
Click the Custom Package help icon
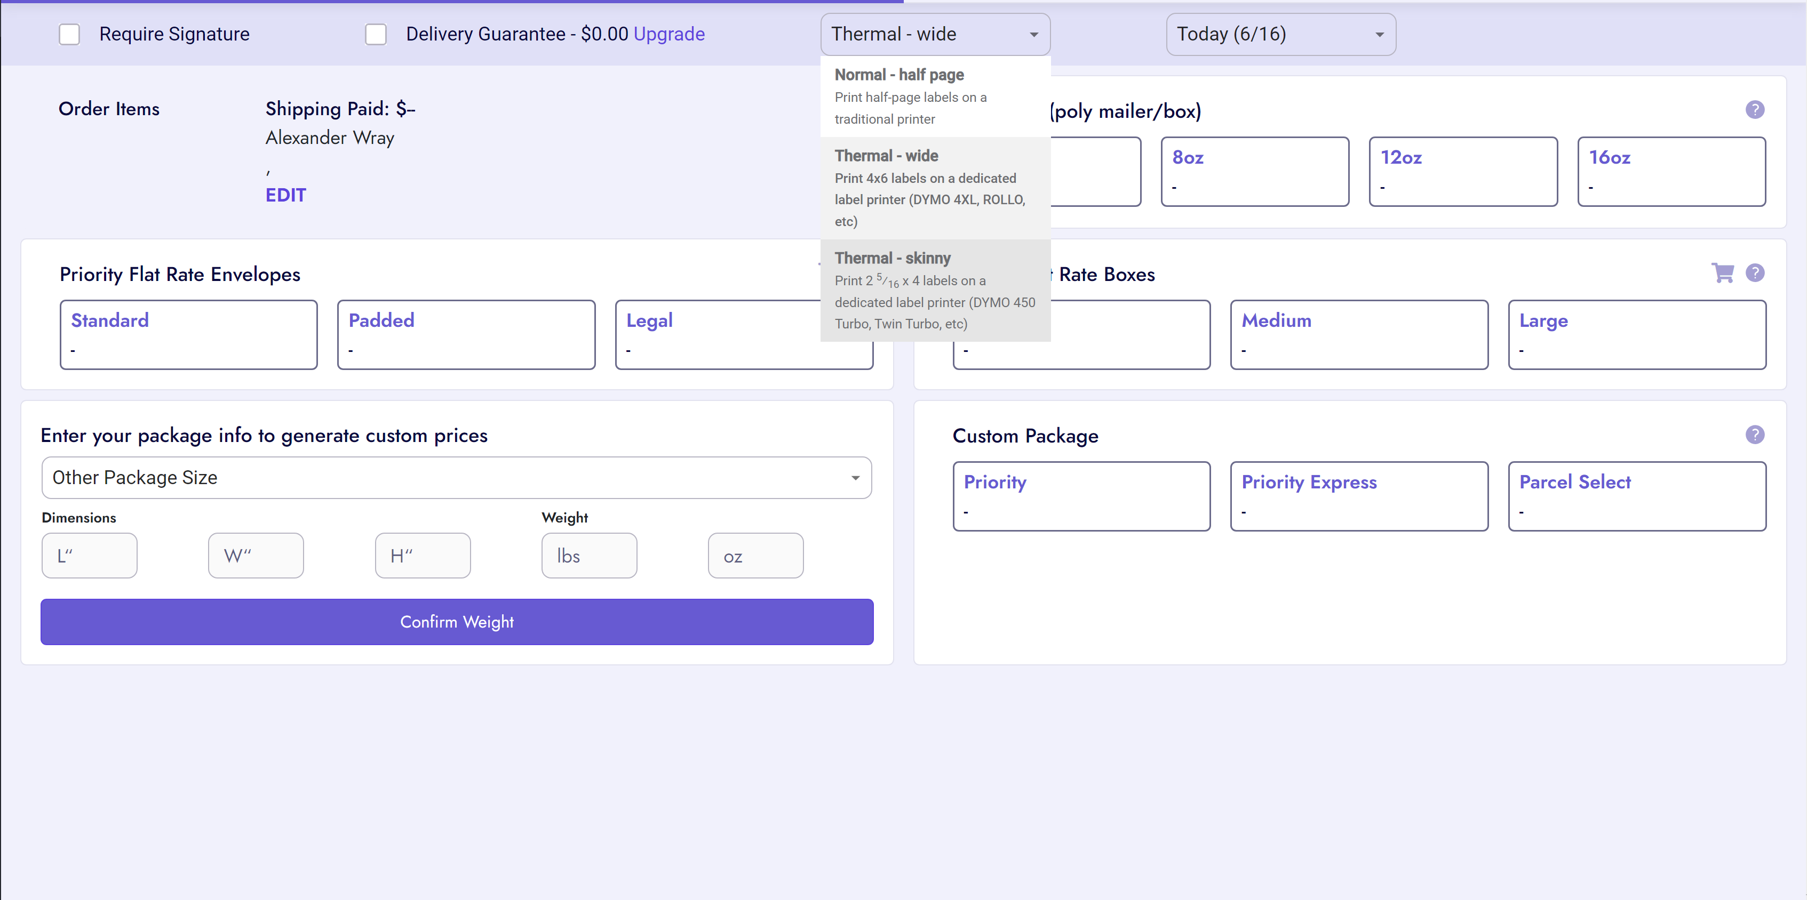1754,435
